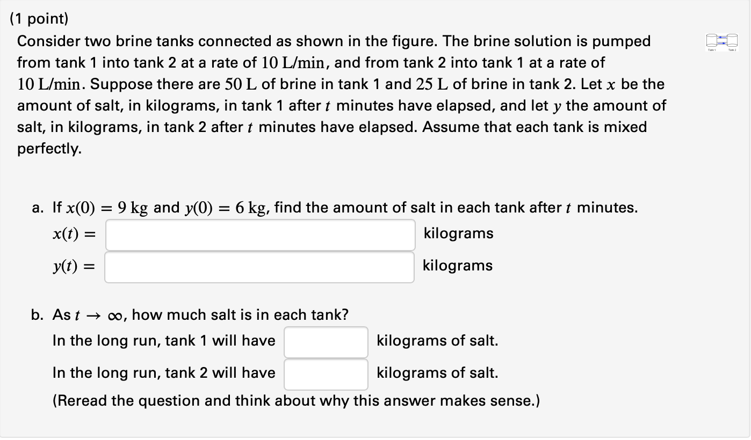Screen dimensions: 751x440
Task: Click the tank 1 long-run salt input box
Action: tap(326, 342)
